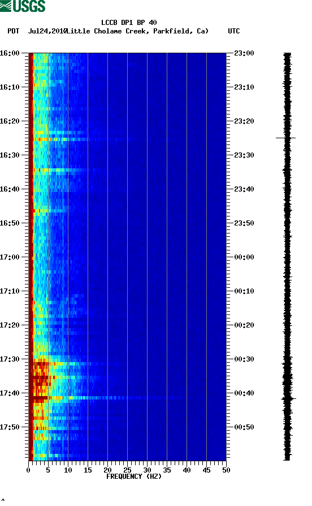Click the 00:50 UTC time label
Screen dimensions: 312x506
(244, 427)
